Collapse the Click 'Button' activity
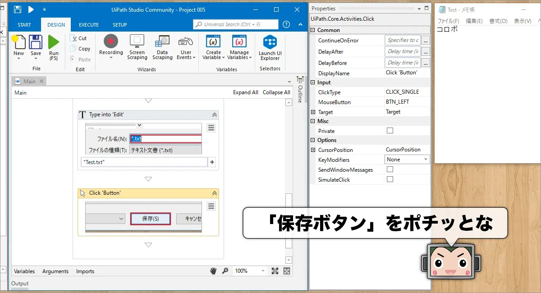 click(215, 193)
